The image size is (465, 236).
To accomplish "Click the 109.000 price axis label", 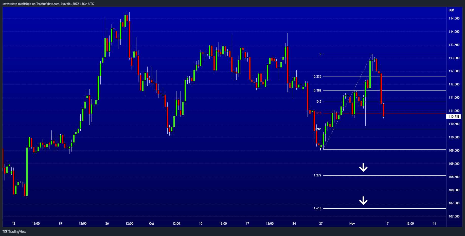I will point(454,164).
